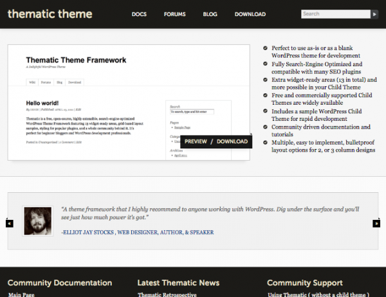Show next testimonial with right arrow
The image size is (386, 297).
376,224
